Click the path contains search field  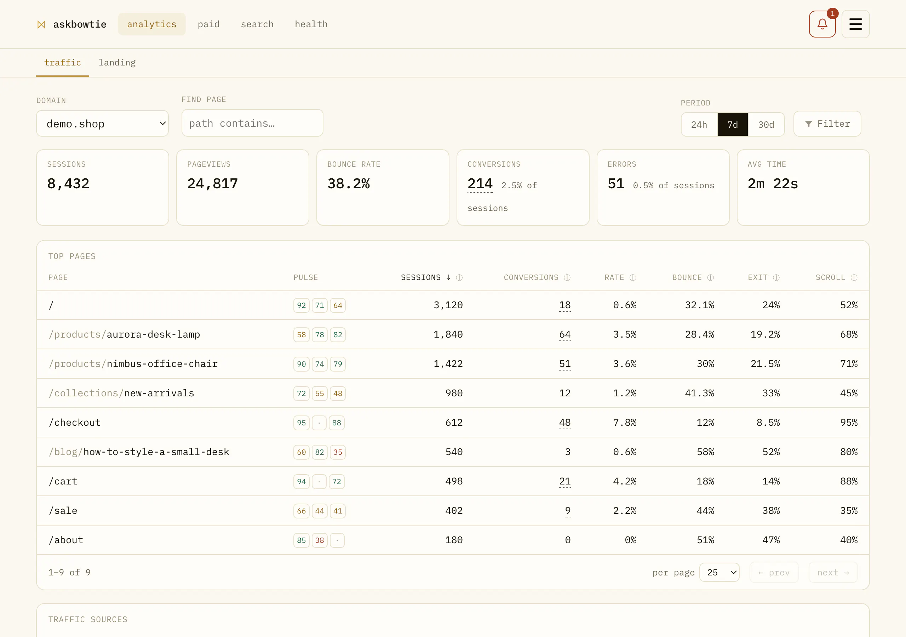[252, 123]
